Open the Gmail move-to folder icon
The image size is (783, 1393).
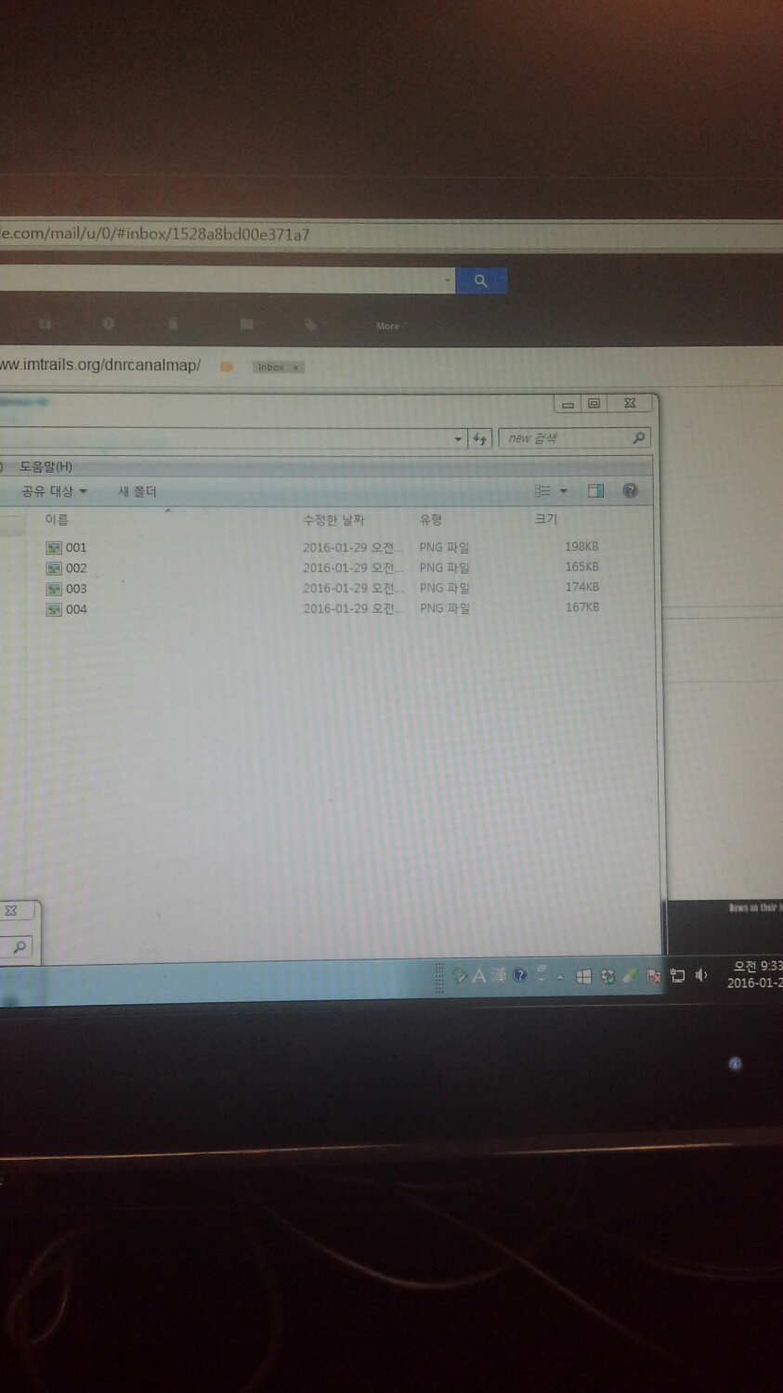click(x=246, y=323)
